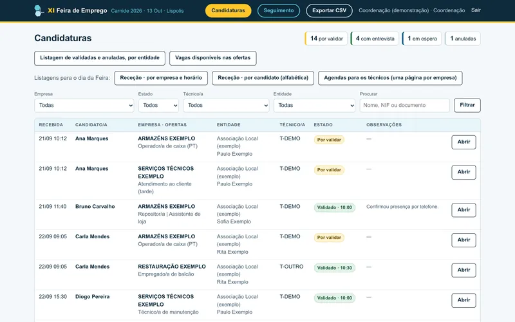515x322 pixels.
Task: Click Bruno Carvalho candidate name
Action: [x=95, y=207]
